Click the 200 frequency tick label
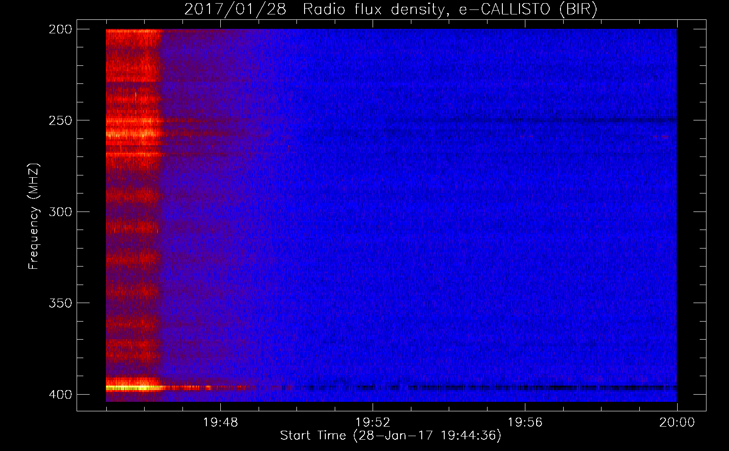Image resolution: width=729 pixels, height=451 pixels. pos(60,29)
